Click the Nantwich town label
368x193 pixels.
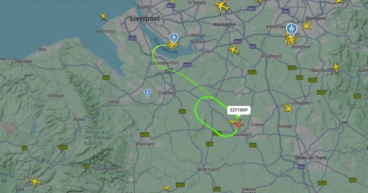[x=243, y=135]
